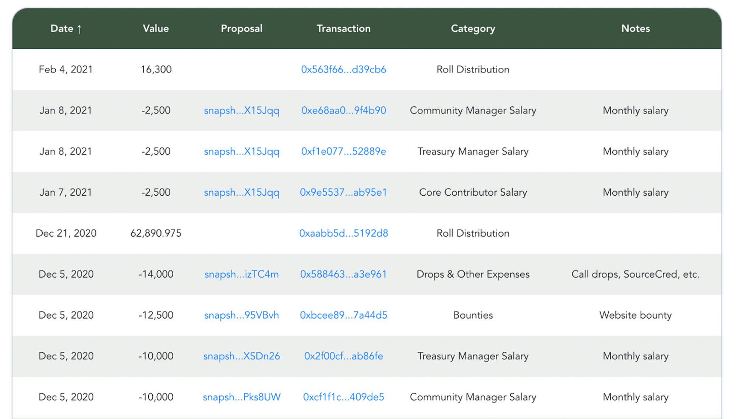Screen dimensions: 736x419
Task: Click the Category column header
Action: point(473,29)
